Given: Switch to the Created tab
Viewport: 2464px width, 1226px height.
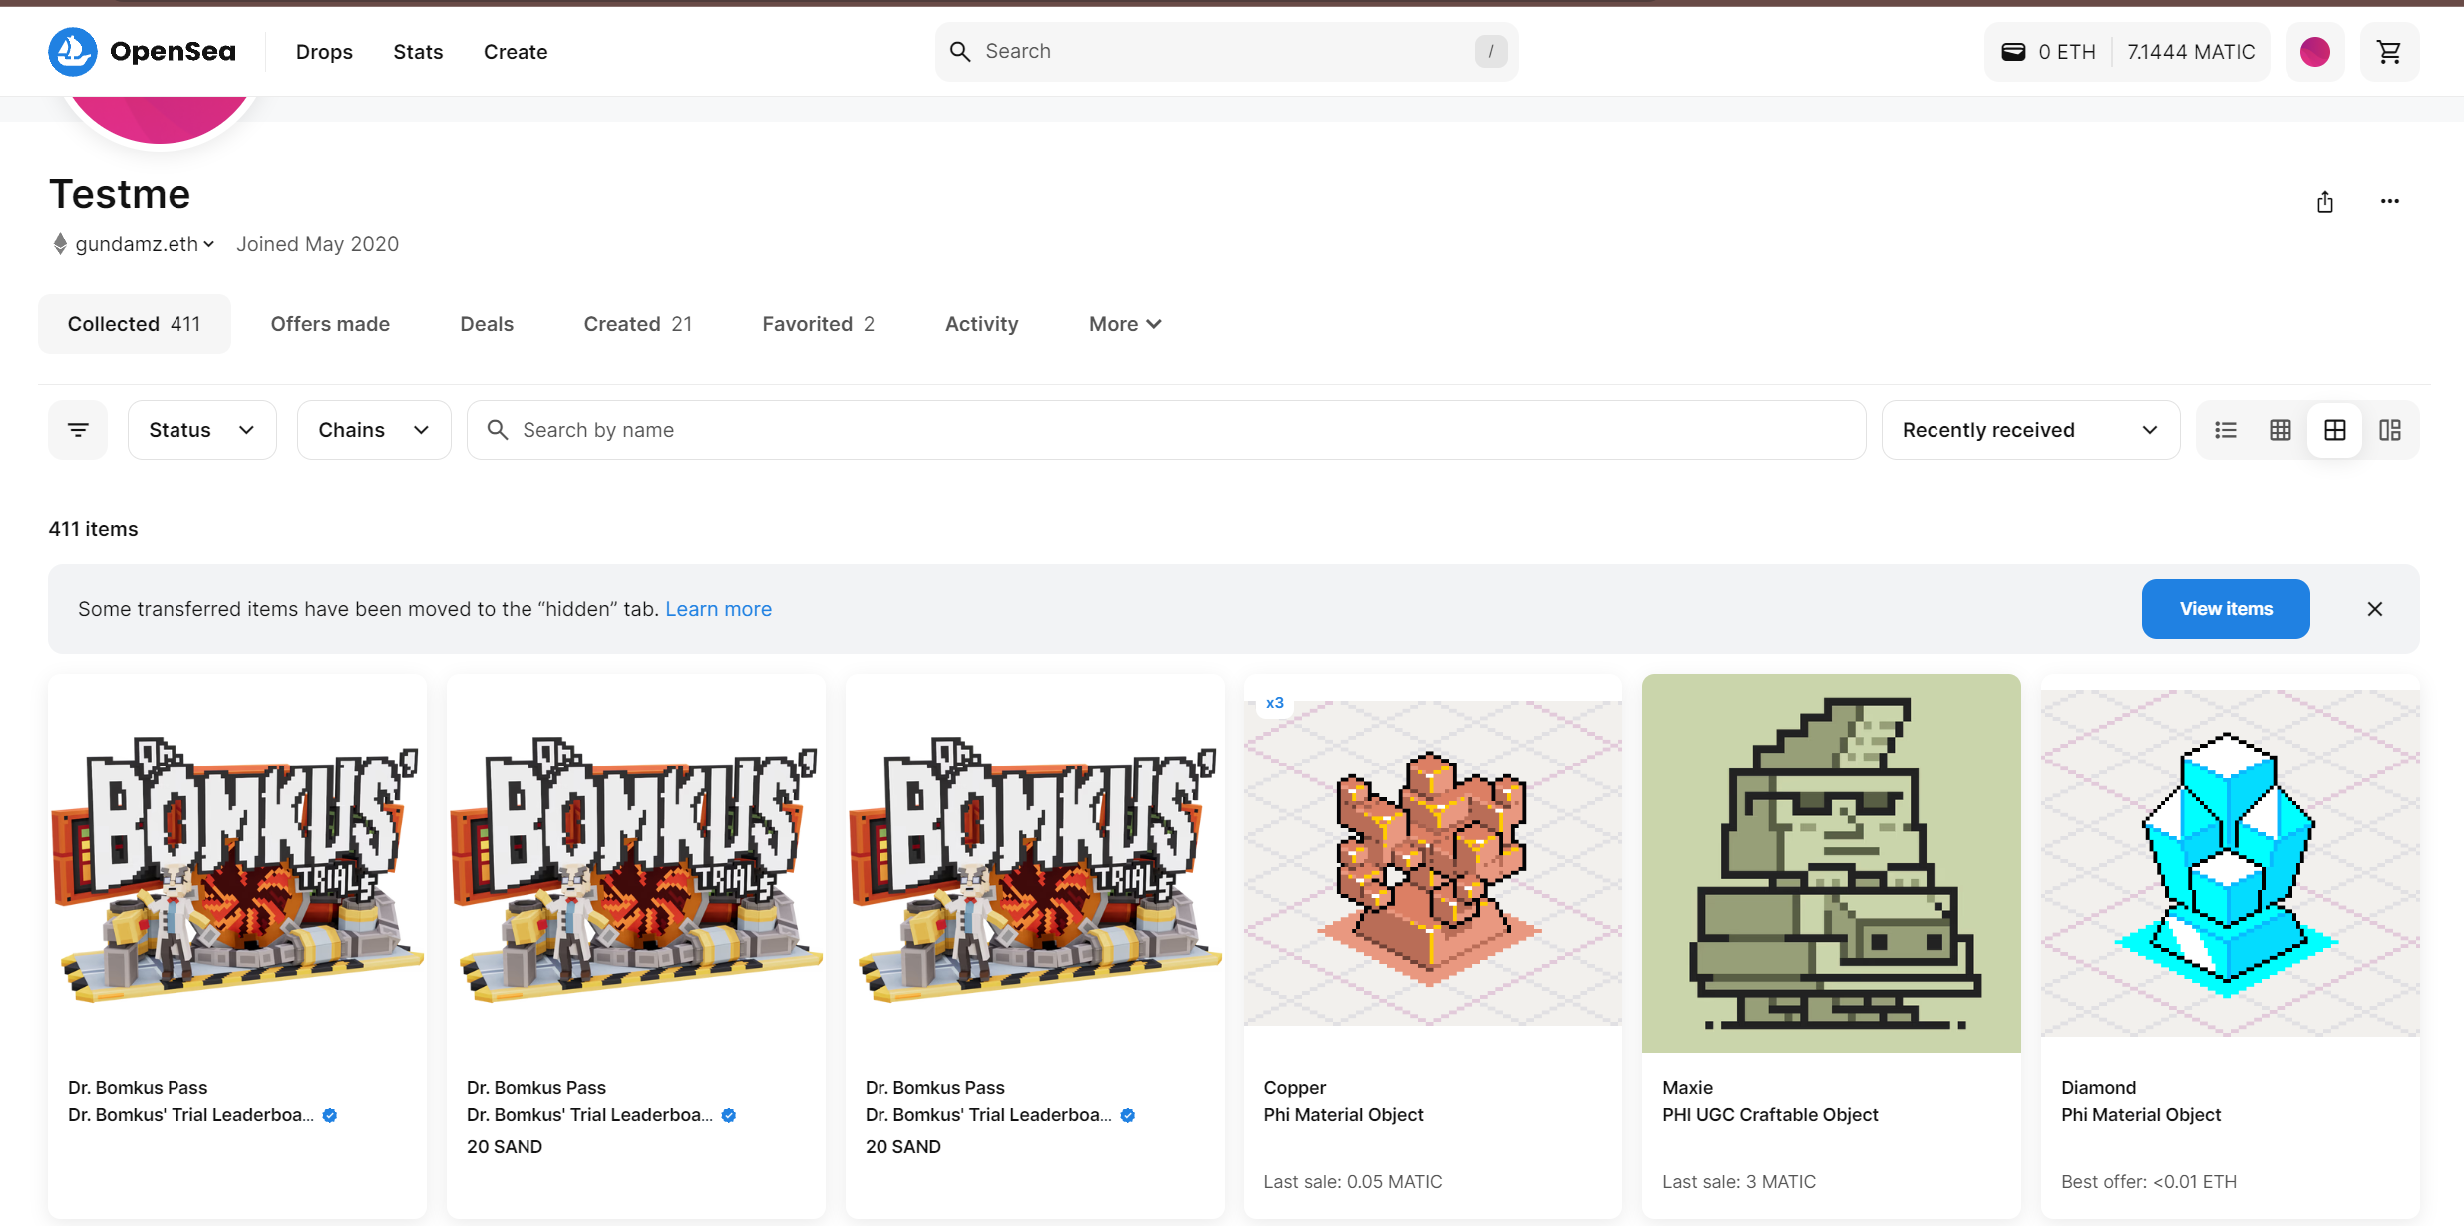Looking at the screenshot, I should pos(637,324).
